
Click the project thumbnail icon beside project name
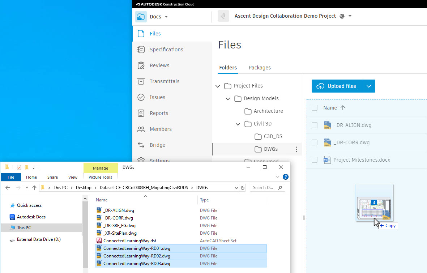coord(223,16)
